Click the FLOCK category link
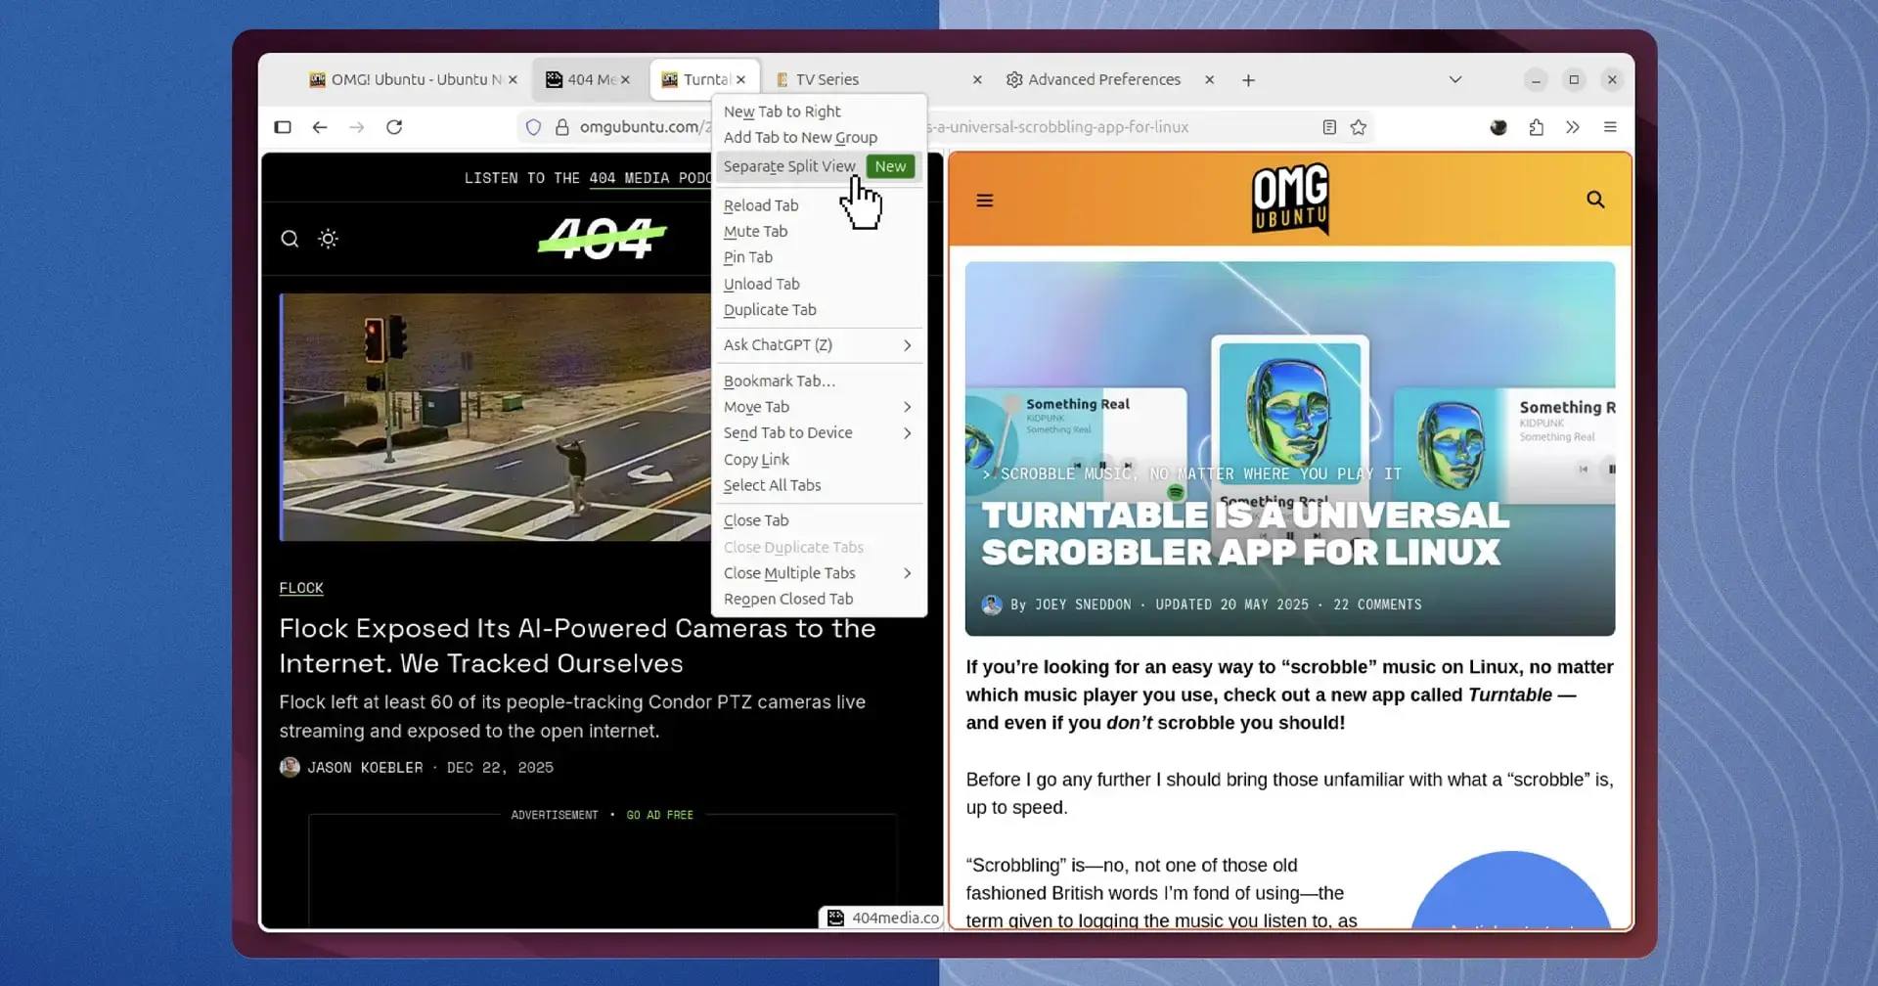Viewport: 1878px width, 986px height. pos(301,588)
